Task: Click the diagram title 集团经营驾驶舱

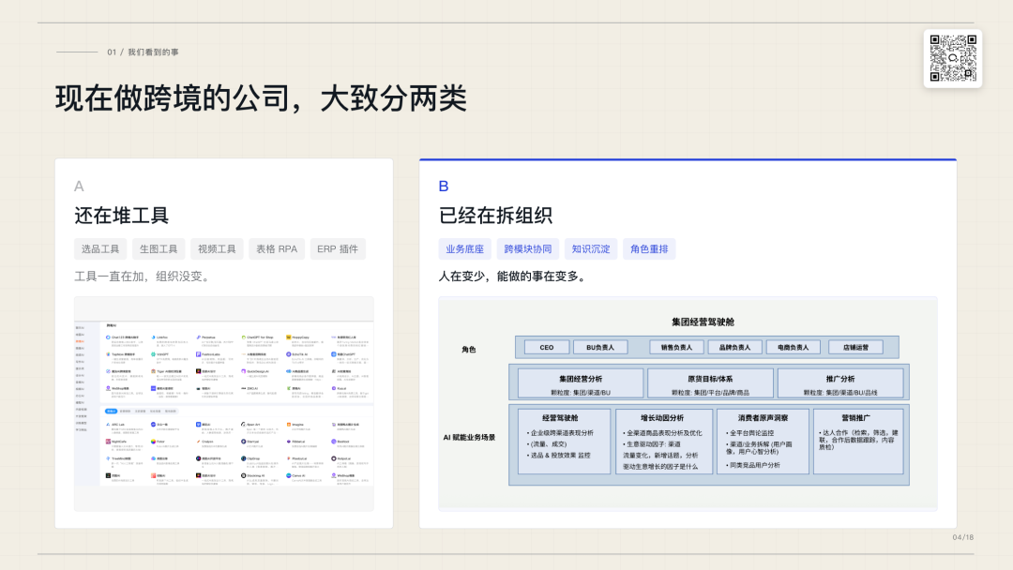Action: coord(703,322)
